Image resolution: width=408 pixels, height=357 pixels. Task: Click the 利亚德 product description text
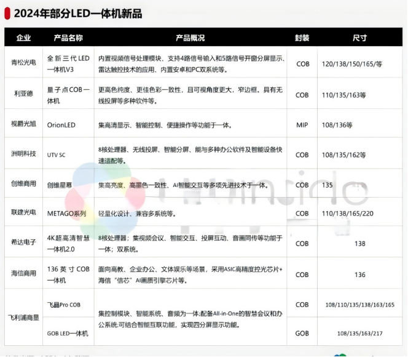click(190, 95)
